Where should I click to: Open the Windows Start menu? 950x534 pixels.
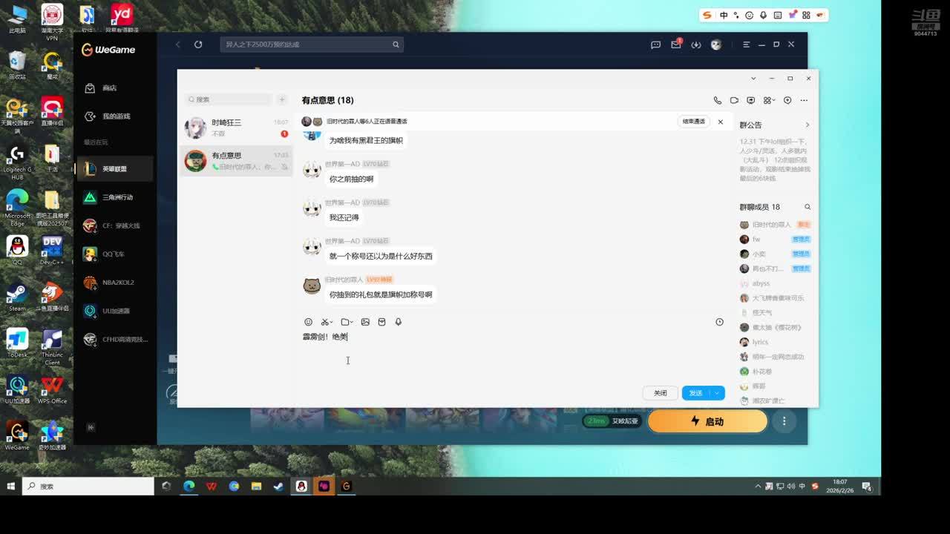pos(11,487)
